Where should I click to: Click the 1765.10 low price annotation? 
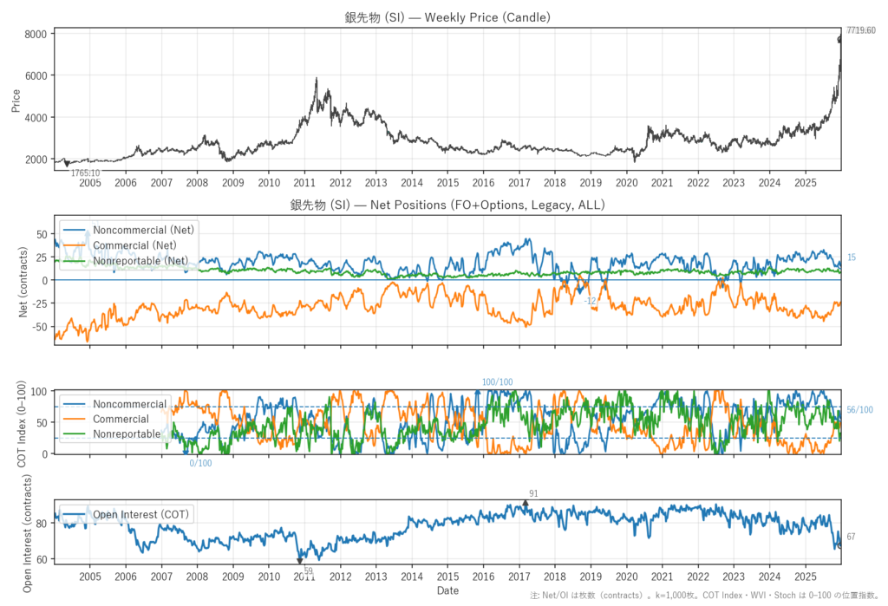[85, 173]
